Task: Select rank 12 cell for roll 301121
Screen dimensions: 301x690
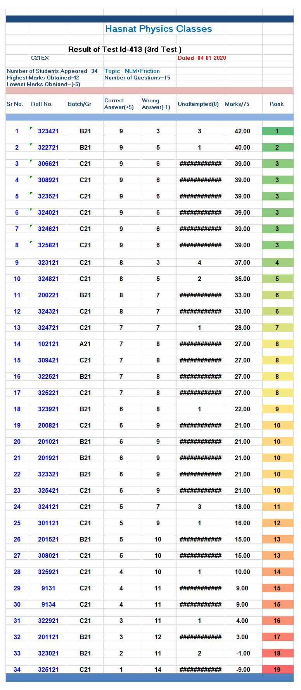Action: (278, 523)
